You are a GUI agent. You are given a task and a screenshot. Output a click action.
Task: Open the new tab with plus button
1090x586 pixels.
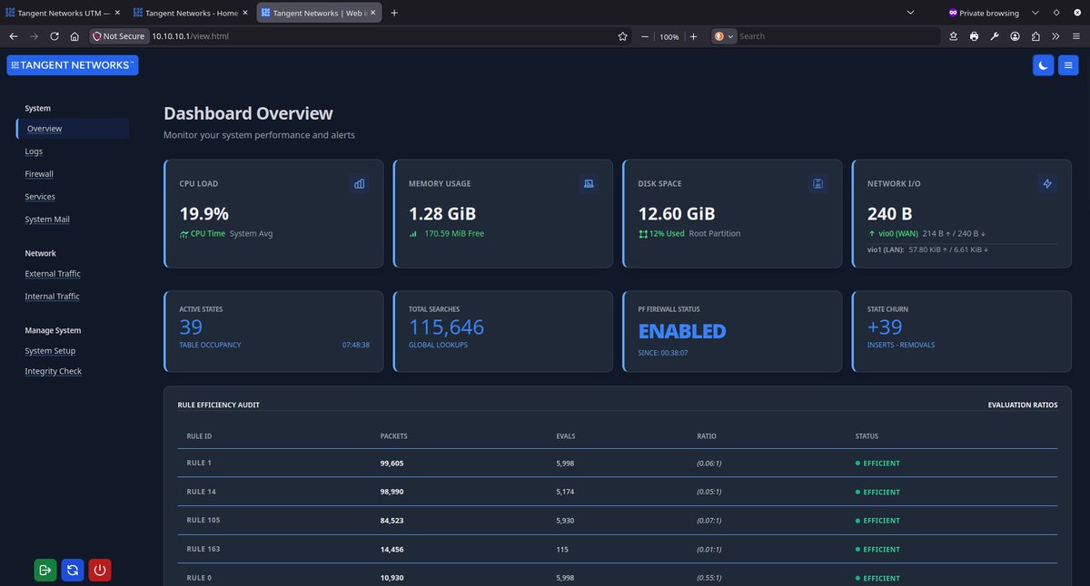click(394, 13)
